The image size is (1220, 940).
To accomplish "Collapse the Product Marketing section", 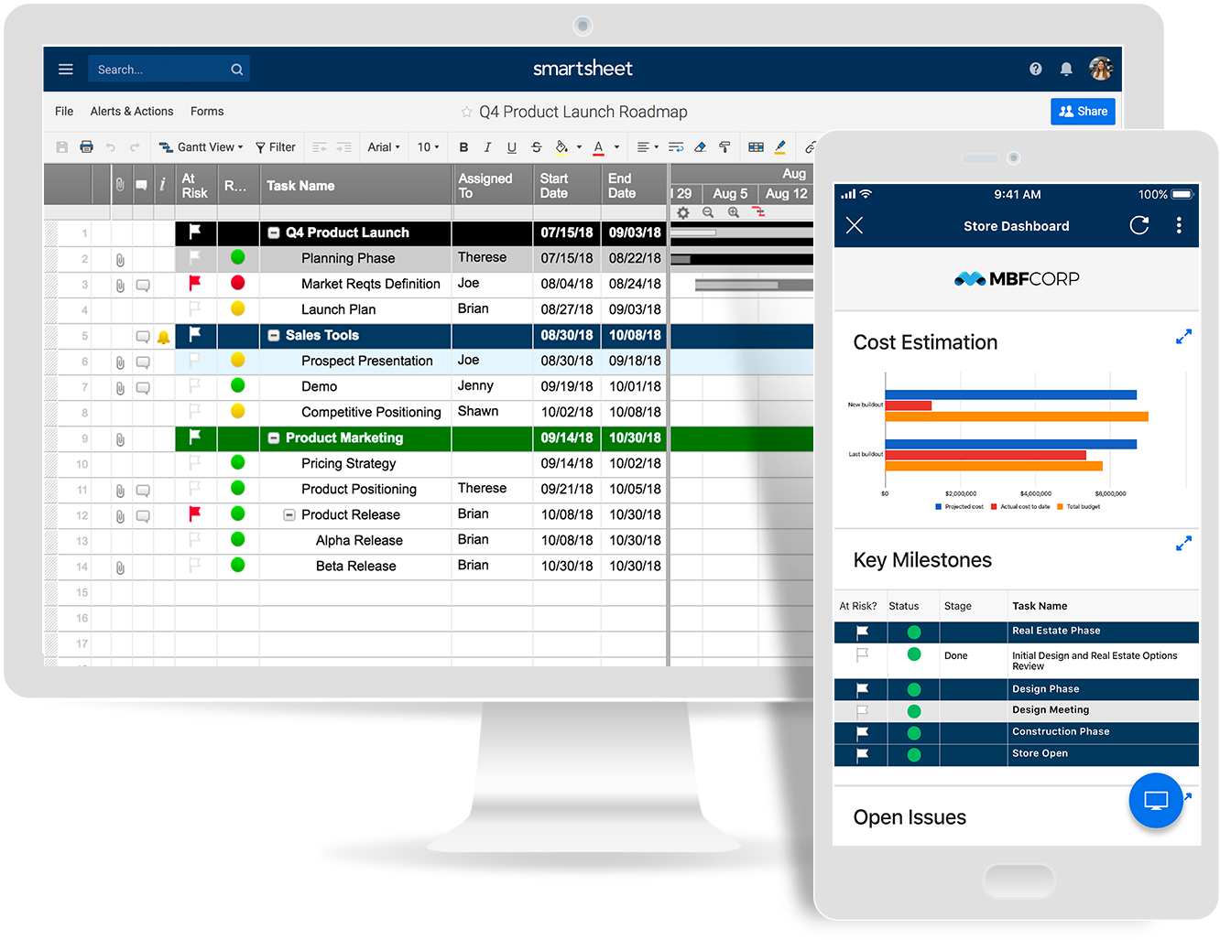I will pos(273,438).
